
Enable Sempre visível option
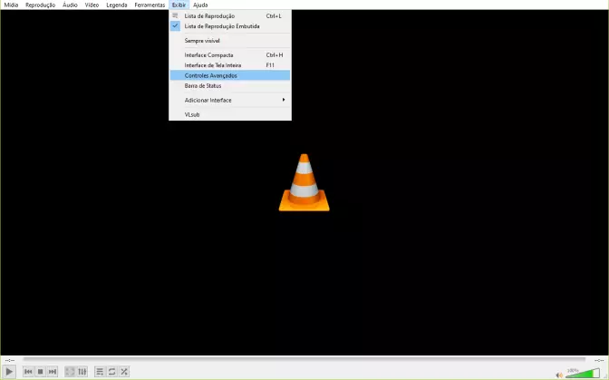[x=230, y=41]
